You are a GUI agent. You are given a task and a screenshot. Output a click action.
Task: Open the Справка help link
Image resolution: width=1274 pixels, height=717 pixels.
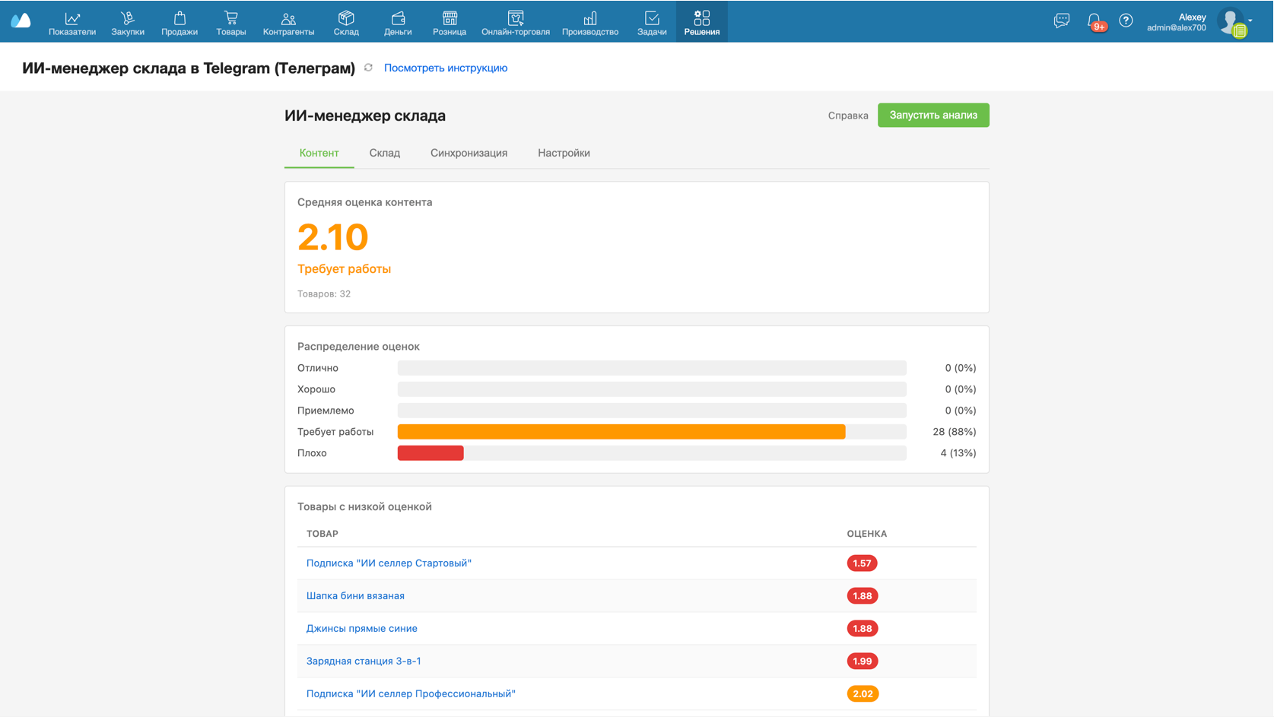coord(847,116)
